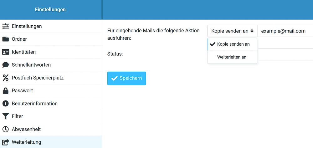Viewport: 313px width, 148px height.
Task: Click the speech bubble Schnellantworten icon
Action: (x=6, y=65)
